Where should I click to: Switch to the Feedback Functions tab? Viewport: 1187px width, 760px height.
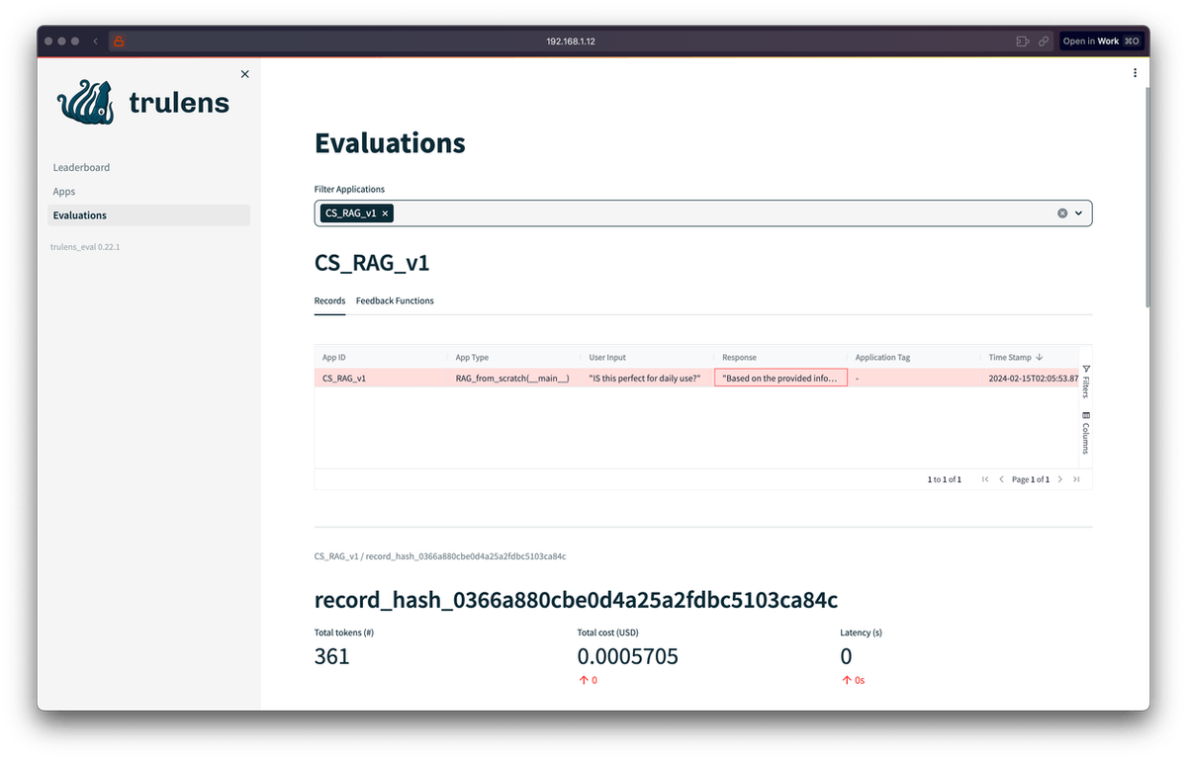pos(395,300)
